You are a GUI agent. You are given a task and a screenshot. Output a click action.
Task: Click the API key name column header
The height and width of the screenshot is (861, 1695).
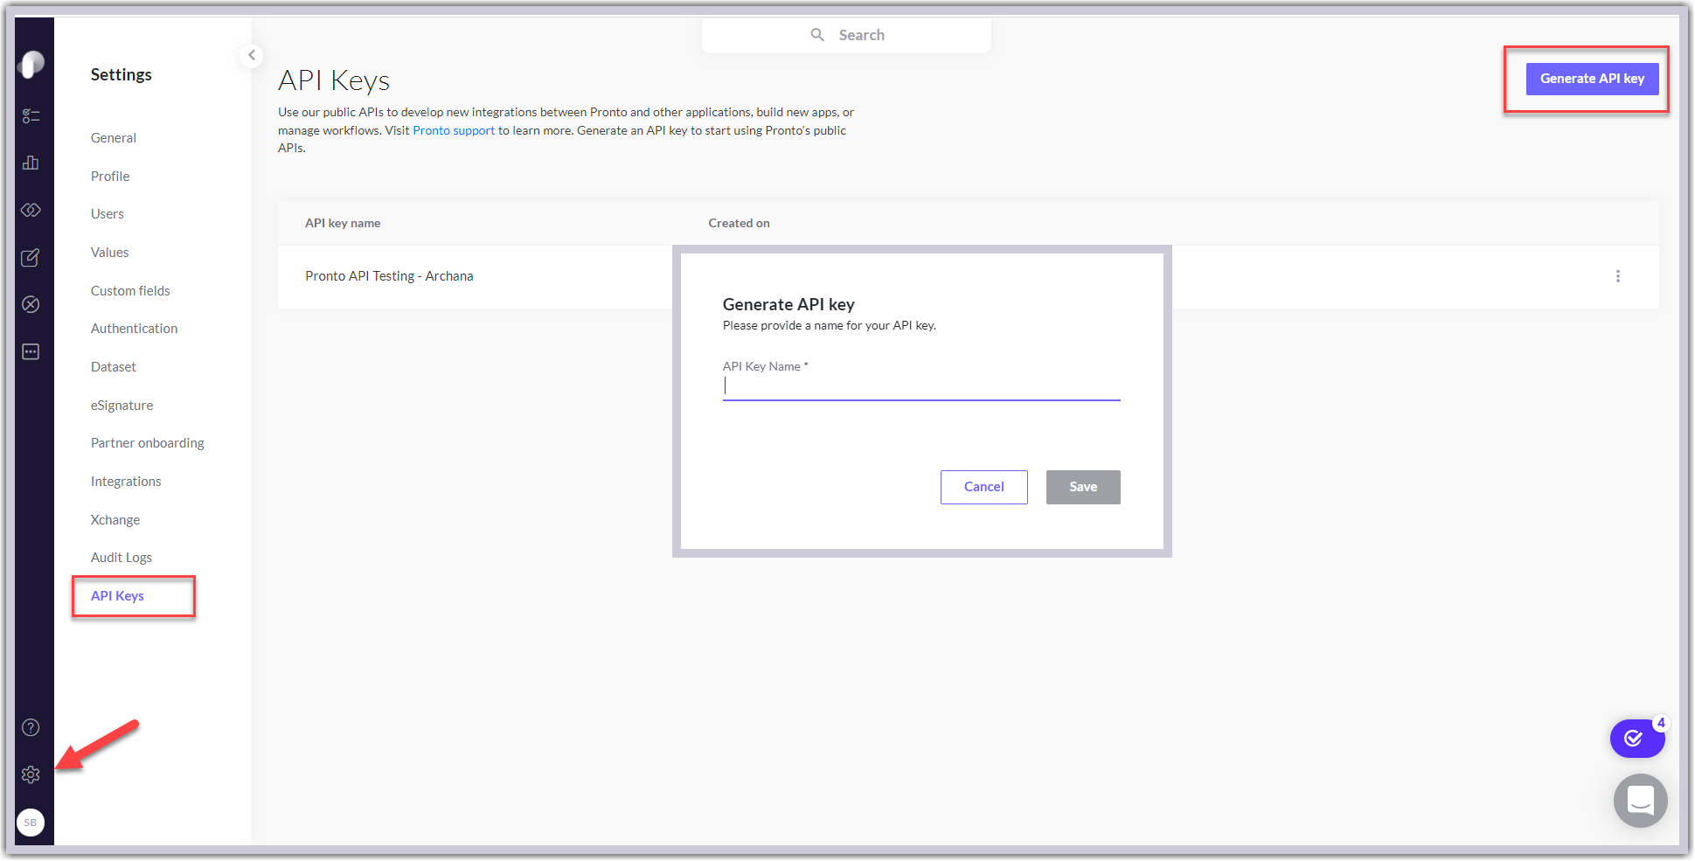pyautogui.click(x=343, y=223)
